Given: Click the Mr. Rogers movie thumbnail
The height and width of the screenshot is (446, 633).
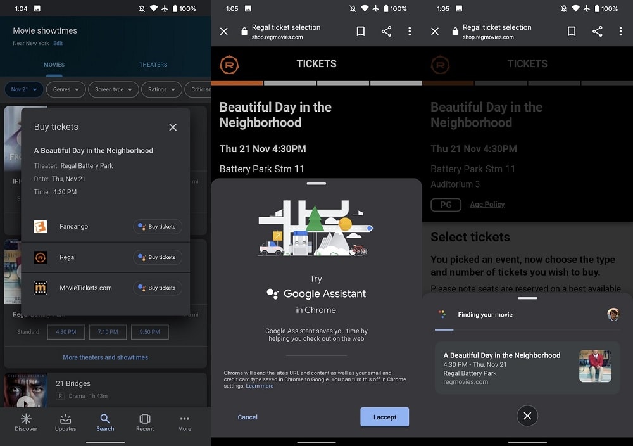Looking at the screenshot, I should 595,366.
